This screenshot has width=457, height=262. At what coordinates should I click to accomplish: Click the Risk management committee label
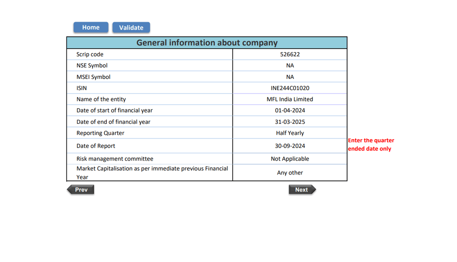coord(115,159)
